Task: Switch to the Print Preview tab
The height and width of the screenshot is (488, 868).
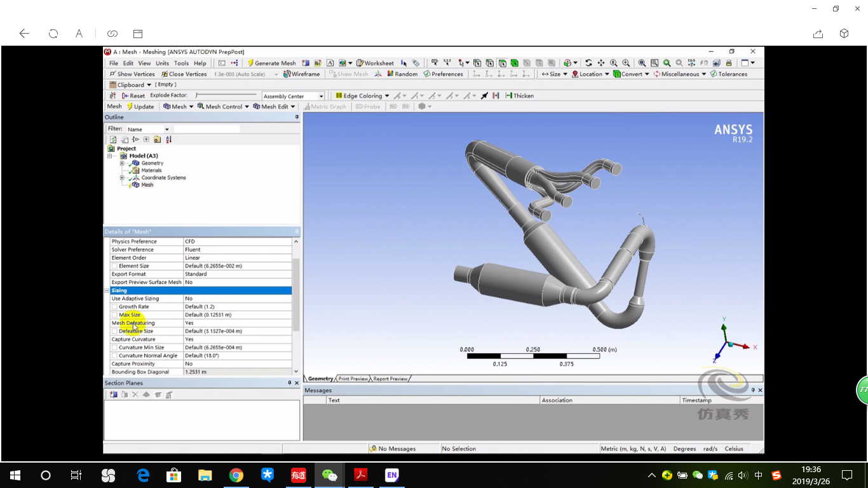Action: click(x=353, y=379)
